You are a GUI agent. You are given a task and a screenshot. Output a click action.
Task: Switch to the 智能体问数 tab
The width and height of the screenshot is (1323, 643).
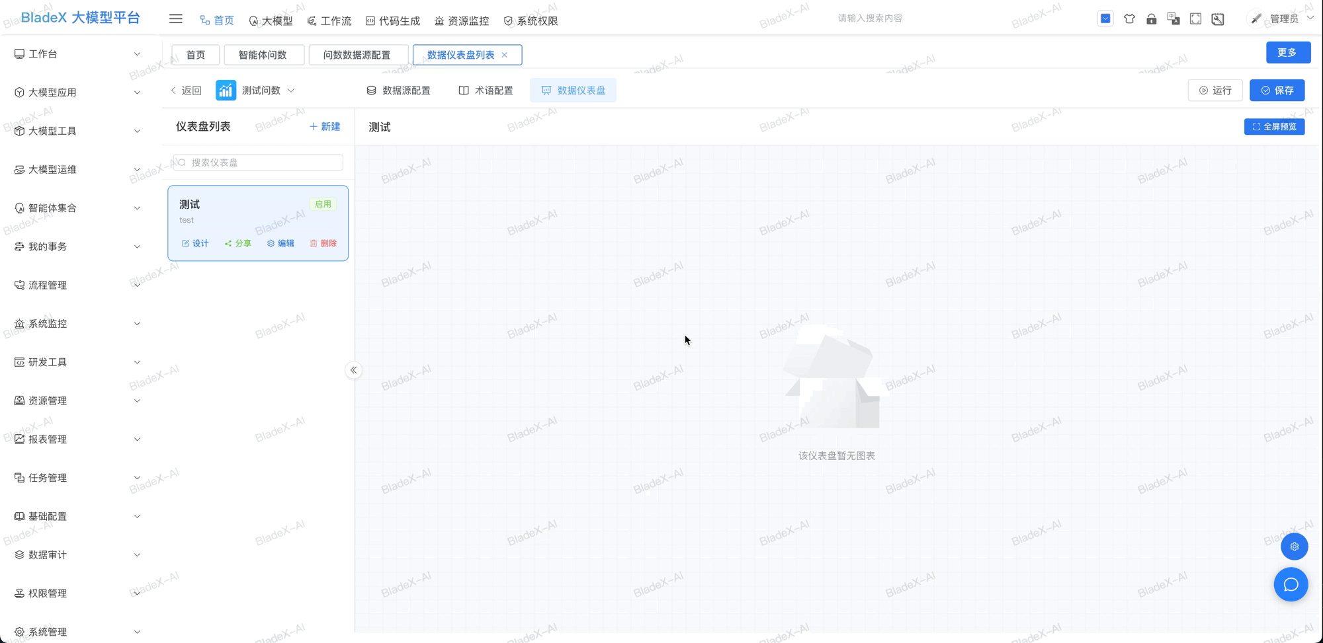coord(264,55)
